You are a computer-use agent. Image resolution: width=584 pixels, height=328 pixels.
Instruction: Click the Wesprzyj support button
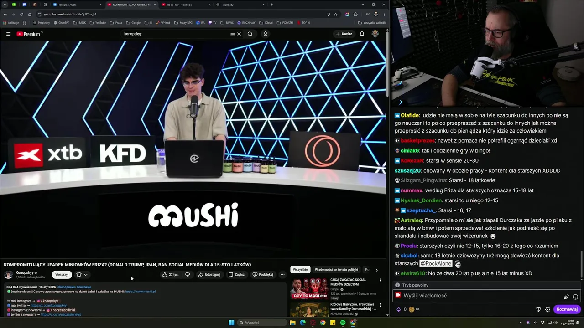62,275
